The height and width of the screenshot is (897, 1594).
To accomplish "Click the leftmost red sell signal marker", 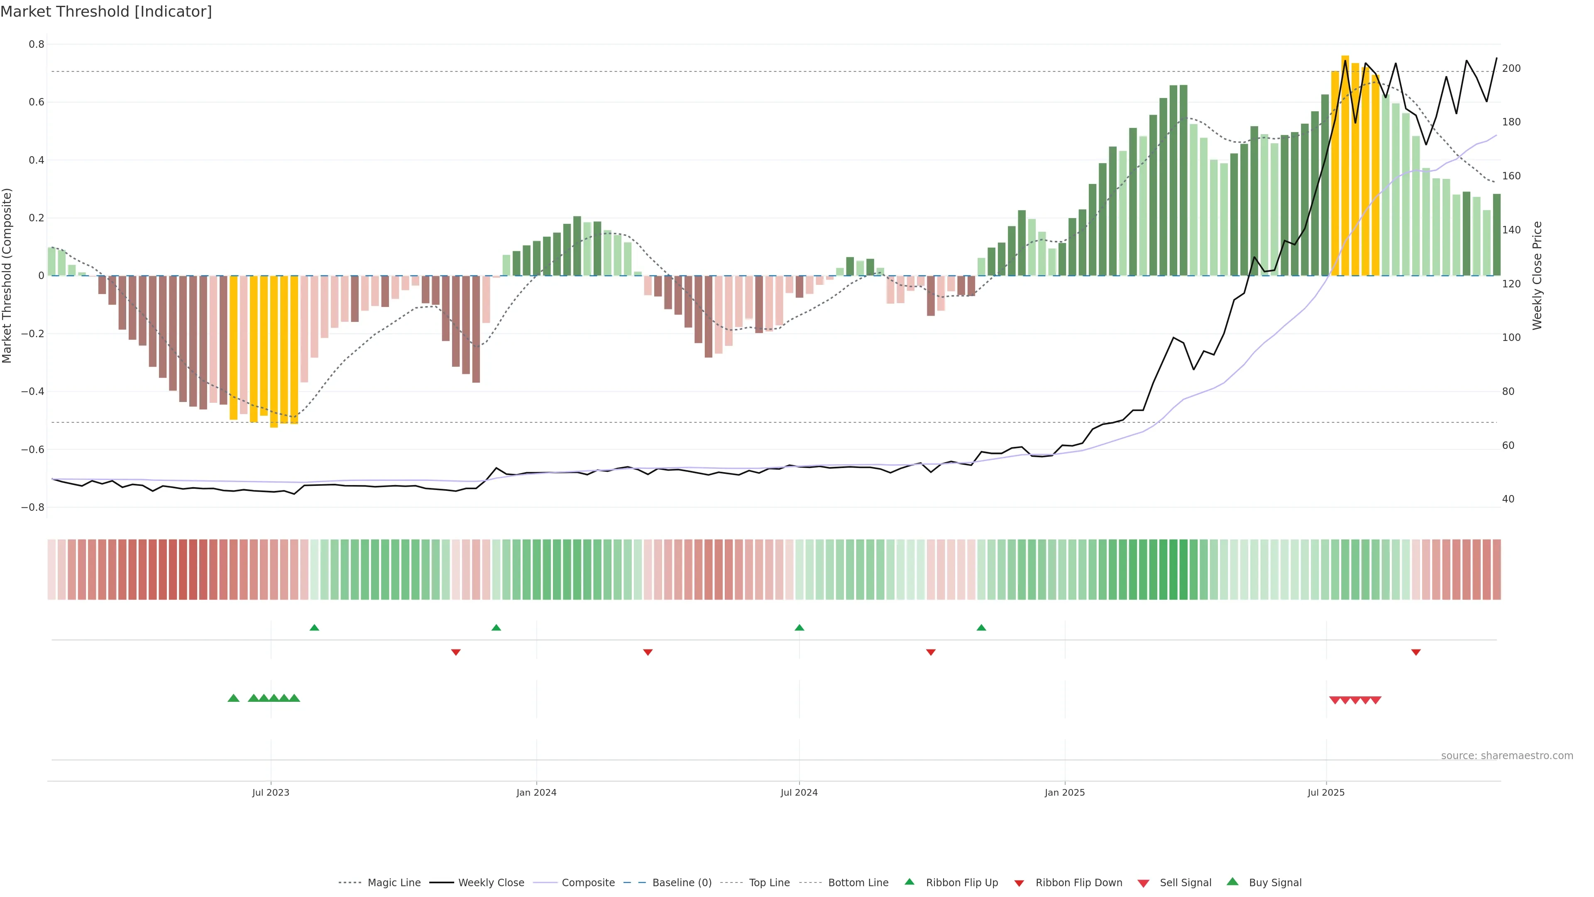I will tap(1335, 700).
